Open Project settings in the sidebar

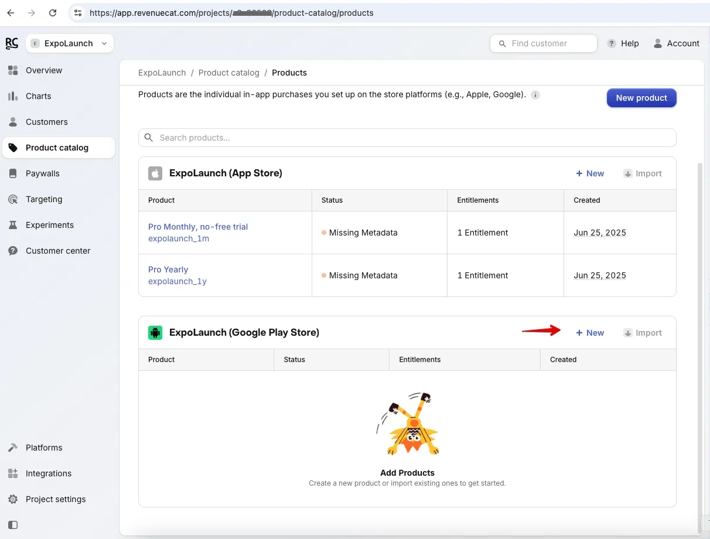point(59,499)
